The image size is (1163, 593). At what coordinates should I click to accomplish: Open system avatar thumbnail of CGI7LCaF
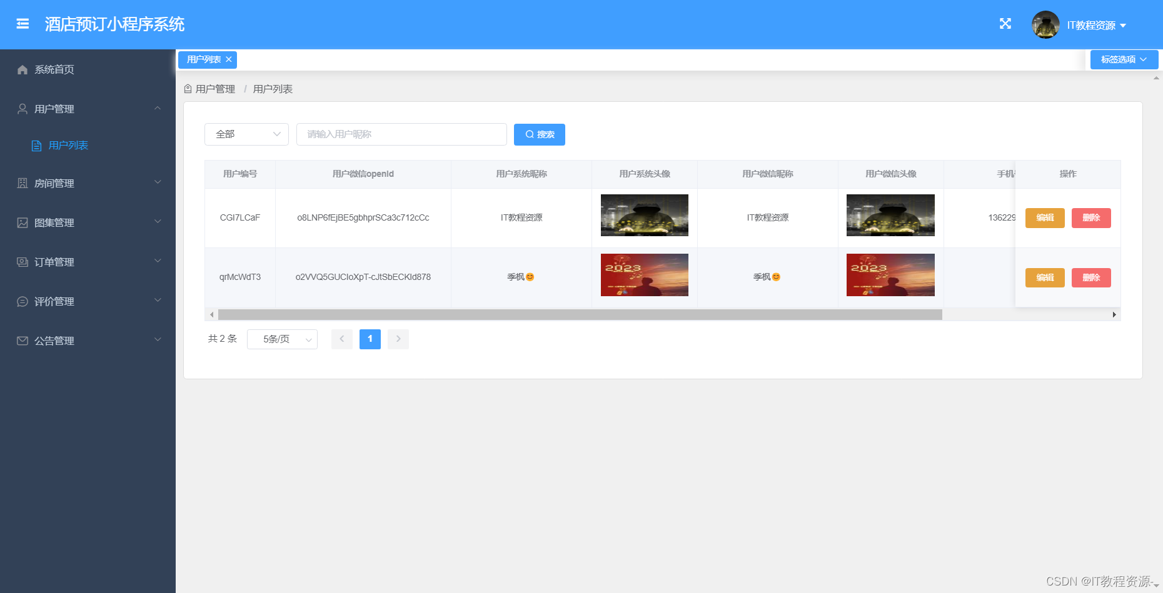(x=645, y=215)
